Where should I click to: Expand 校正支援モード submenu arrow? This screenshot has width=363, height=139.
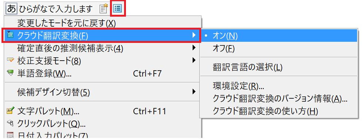(194, 60)
